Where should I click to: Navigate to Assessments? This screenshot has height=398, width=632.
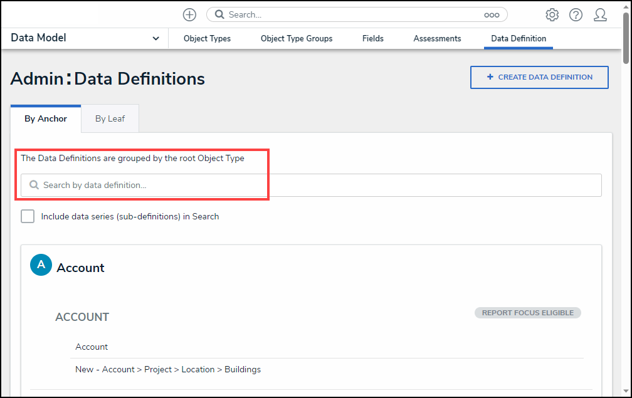point(437,38)
